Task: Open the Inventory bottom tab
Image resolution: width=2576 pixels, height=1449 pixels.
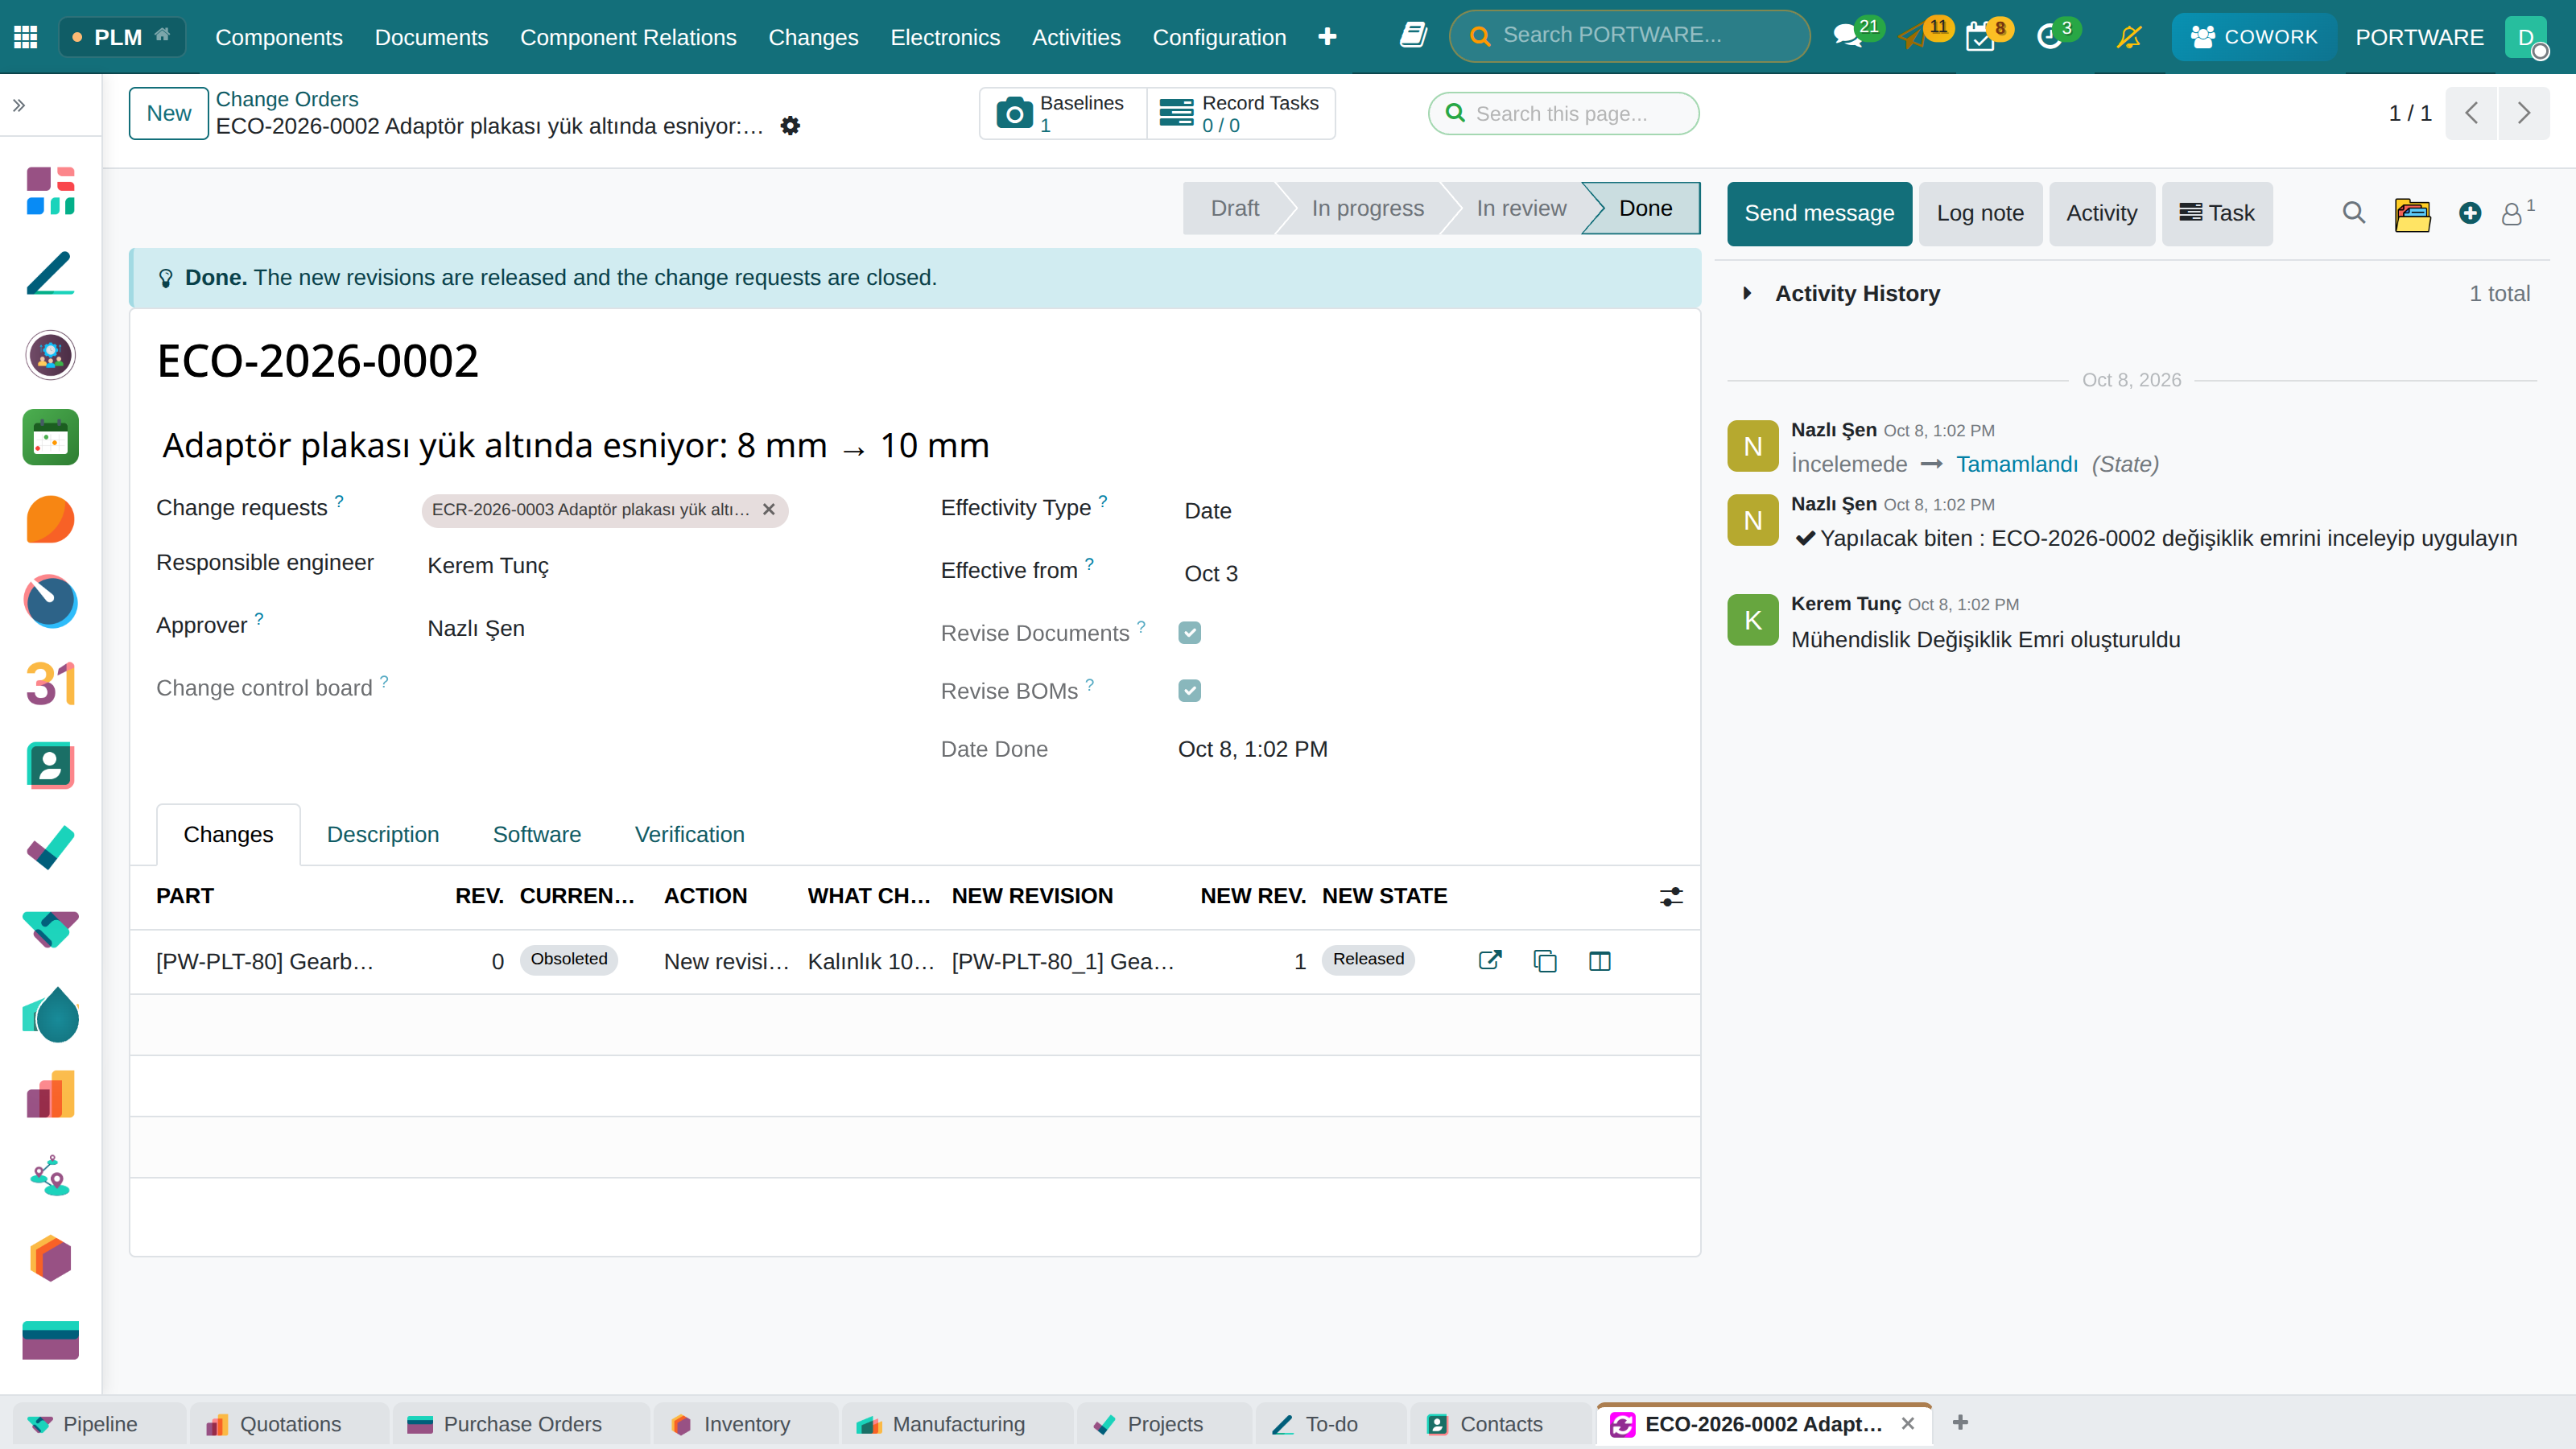Action: tap(746, 1424)
